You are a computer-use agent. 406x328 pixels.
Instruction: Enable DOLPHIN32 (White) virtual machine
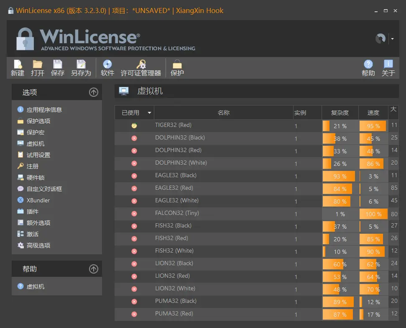[134, 163]
